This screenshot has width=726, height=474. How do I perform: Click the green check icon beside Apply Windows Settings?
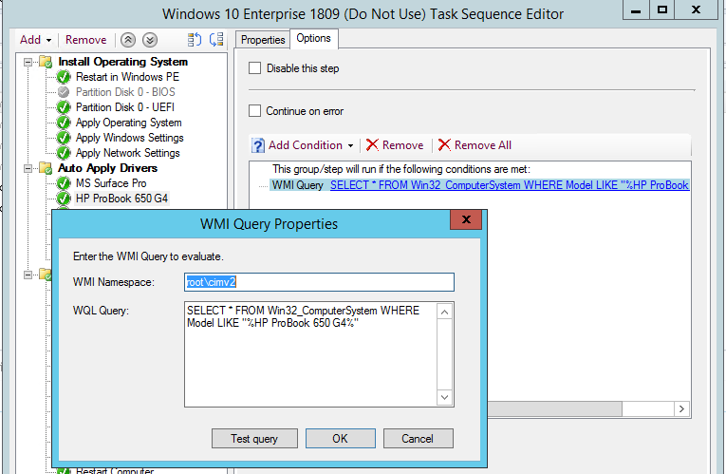(x=64, y=138)
